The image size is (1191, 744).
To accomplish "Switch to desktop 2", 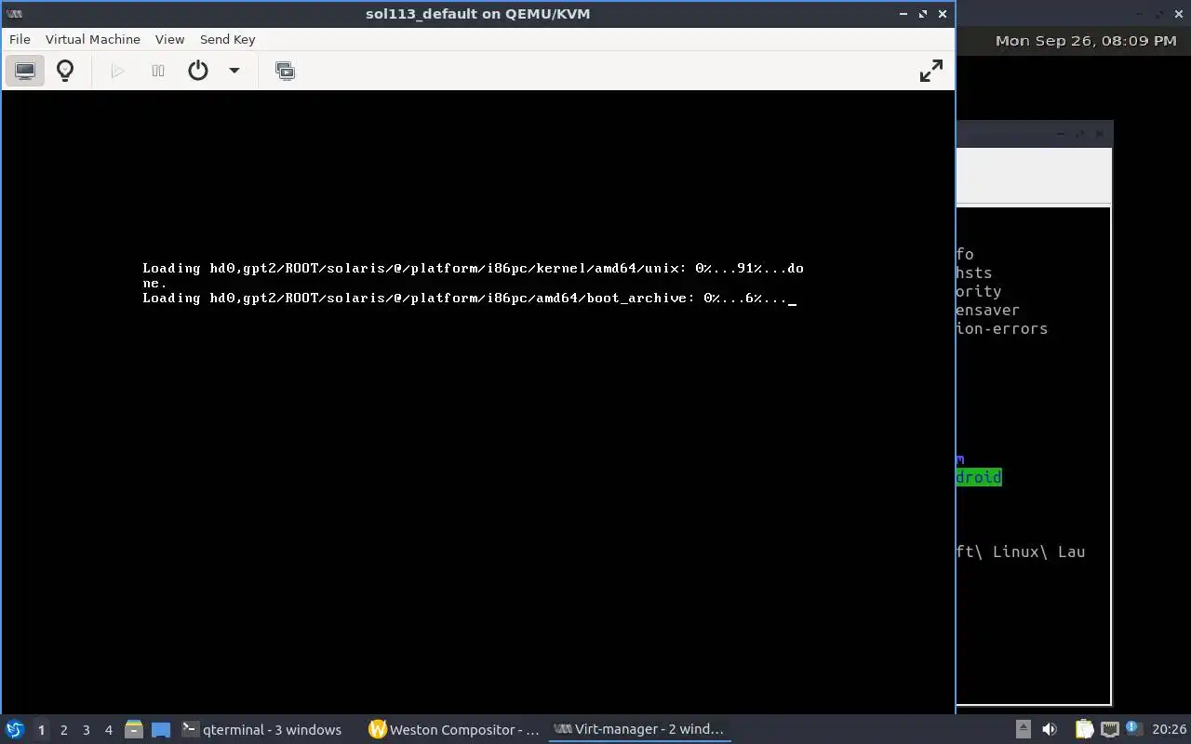I will coord(63,730).
